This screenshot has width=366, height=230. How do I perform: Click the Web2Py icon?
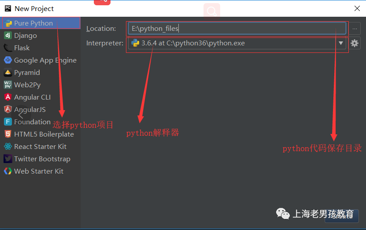coord(8,85)
